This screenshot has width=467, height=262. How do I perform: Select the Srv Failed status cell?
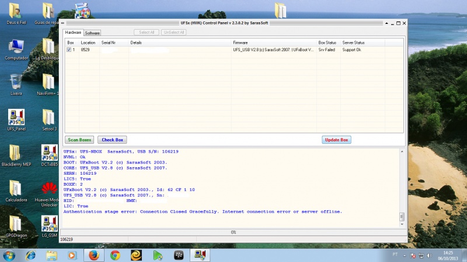coord(327,49)
